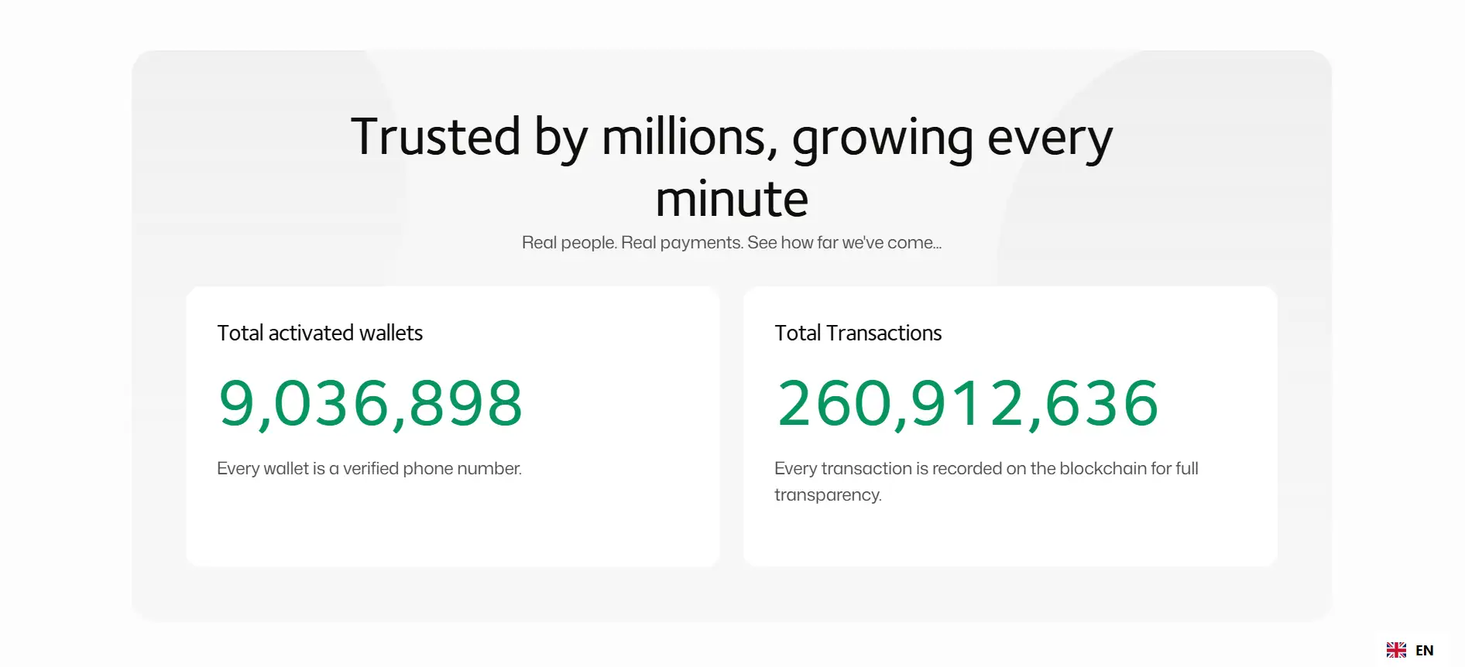Click the word "Trusted" in the heading
1465x667 pixels.
[x=435, y=138]
